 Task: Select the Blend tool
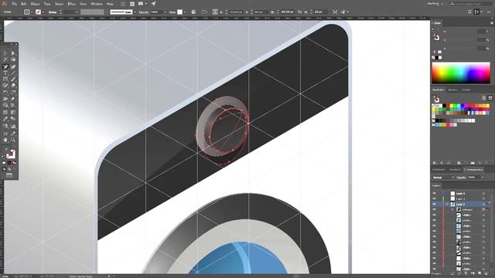[13, 119]
